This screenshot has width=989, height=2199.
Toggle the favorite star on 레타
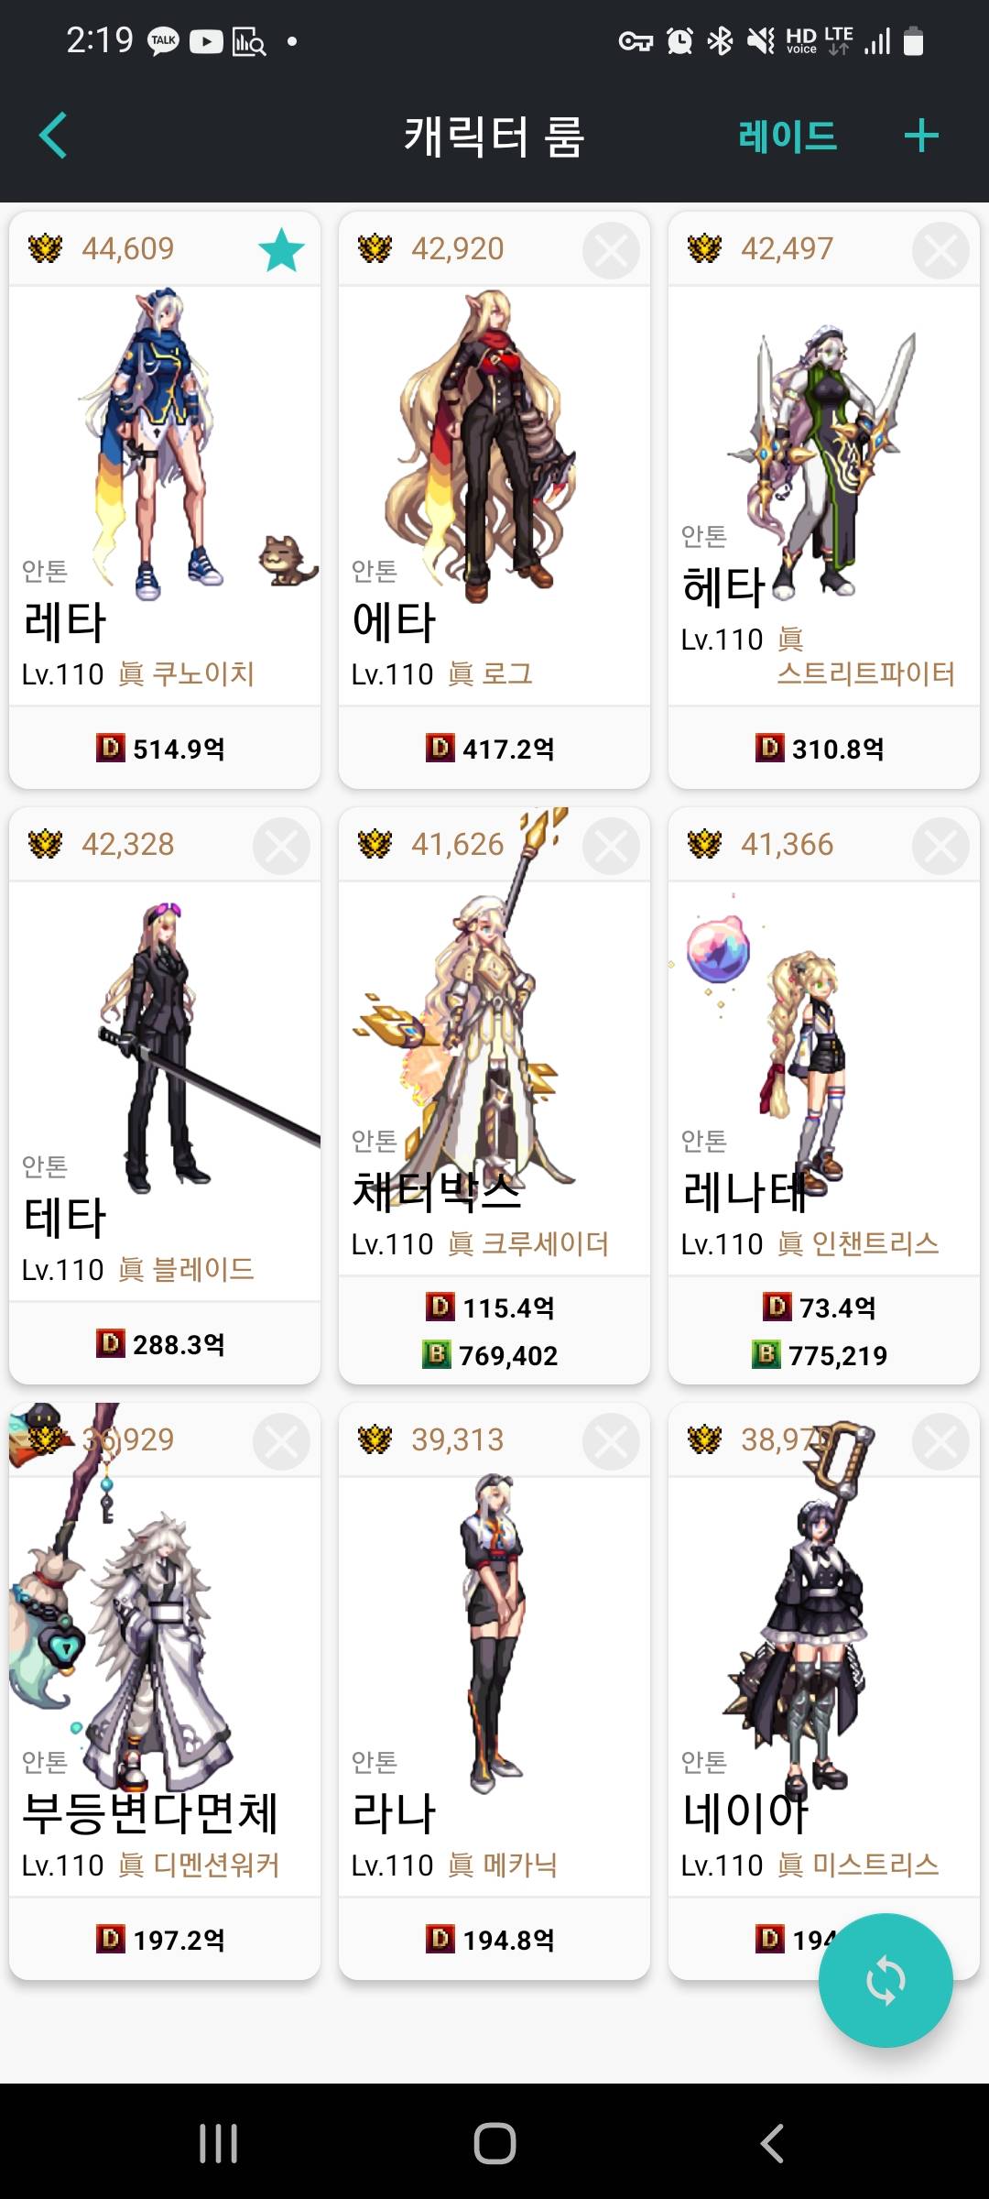tap(281, 250)
